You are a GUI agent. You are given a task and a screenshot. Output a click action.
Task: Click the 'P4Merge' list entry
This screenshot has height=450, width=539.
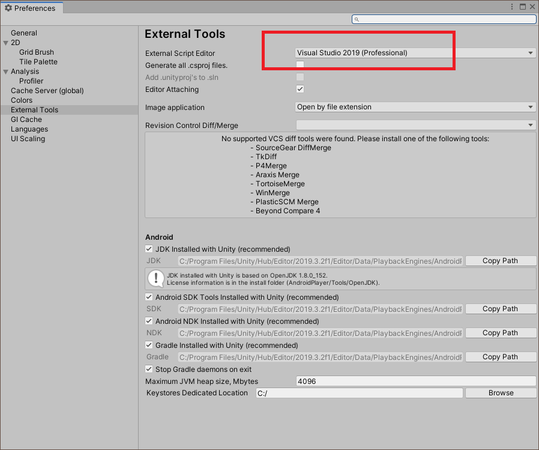click(271, 166)
